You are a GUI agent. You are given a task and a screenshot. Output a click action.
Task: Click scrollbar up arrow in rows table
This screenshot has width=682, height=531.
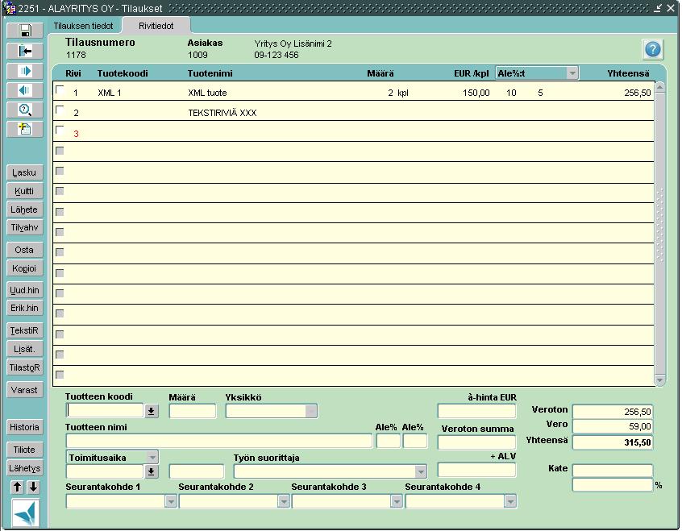coord(659,87)
